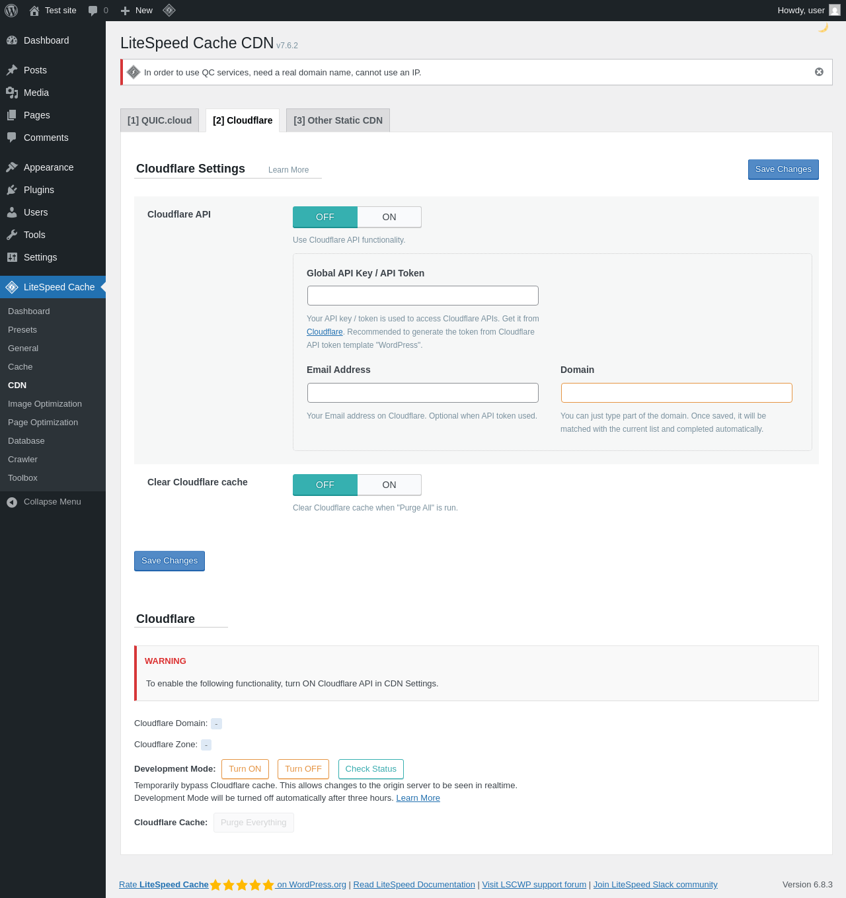Focus the Domain input field
Screen dimensions: 846x898
click(677, 393)
